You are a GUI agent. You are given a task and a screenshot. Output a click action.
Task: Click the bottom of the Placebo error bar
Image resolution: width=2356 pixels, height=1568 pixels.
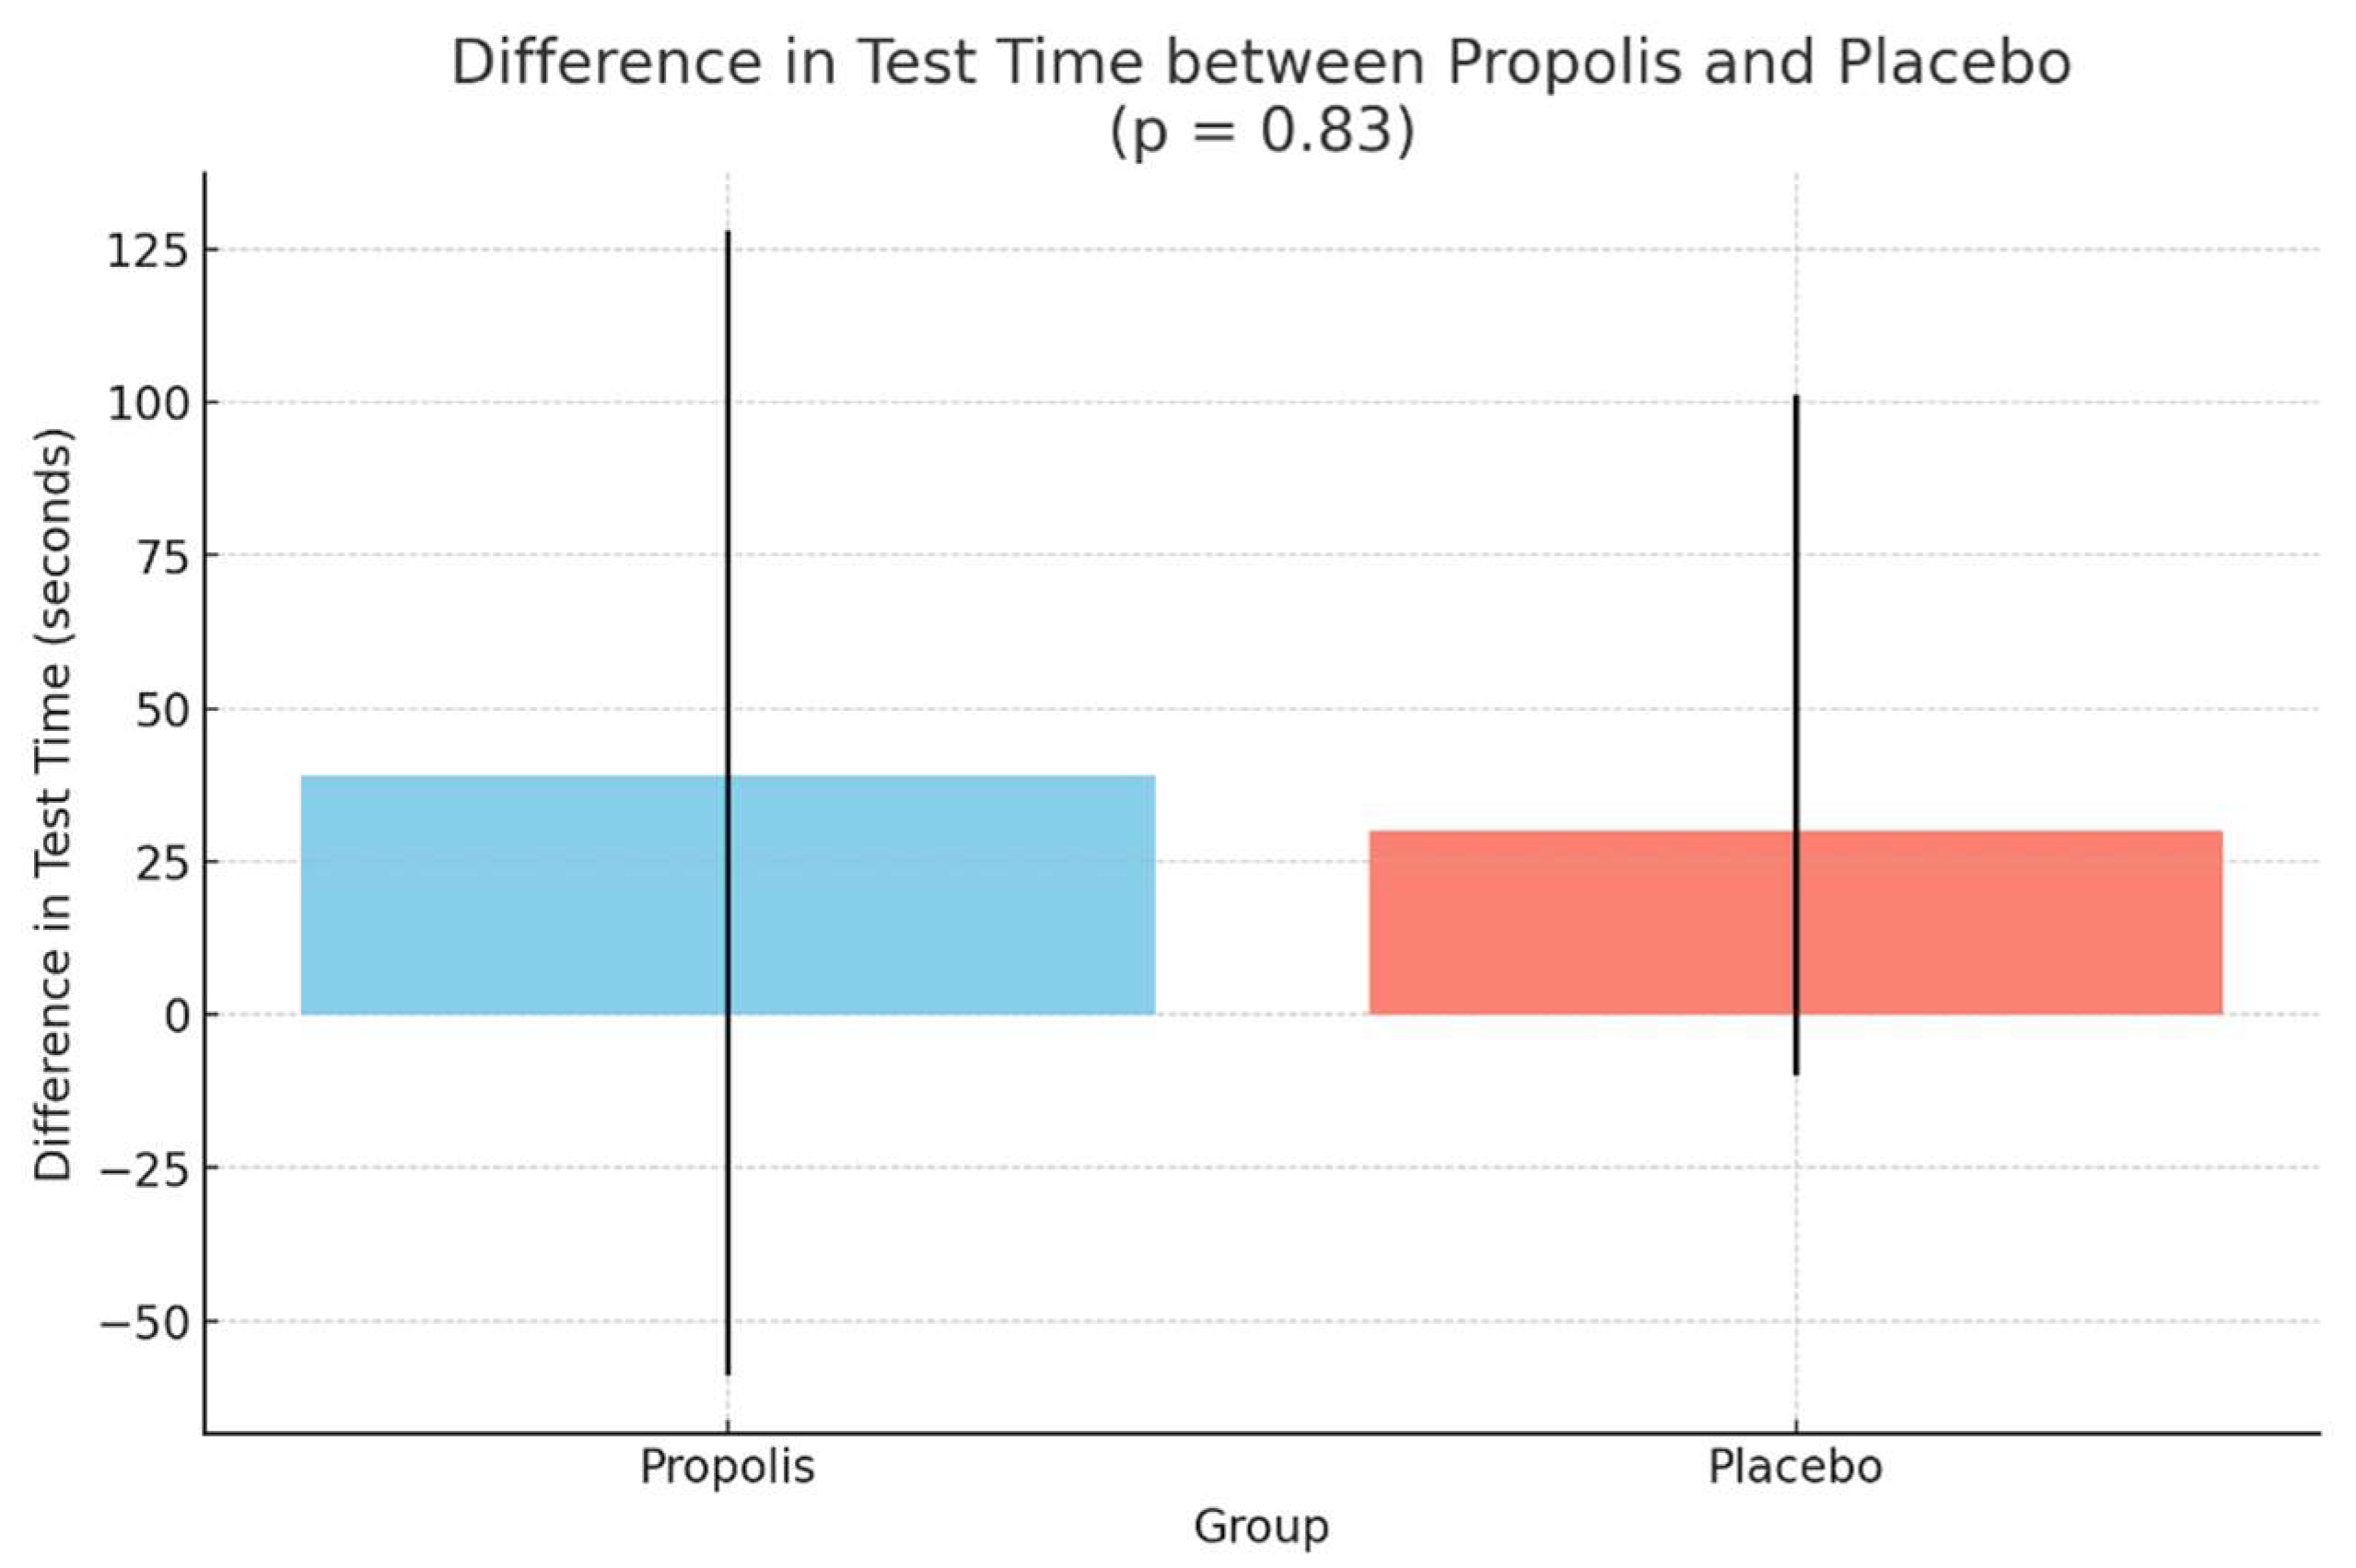click(x=1796, y=1072)
